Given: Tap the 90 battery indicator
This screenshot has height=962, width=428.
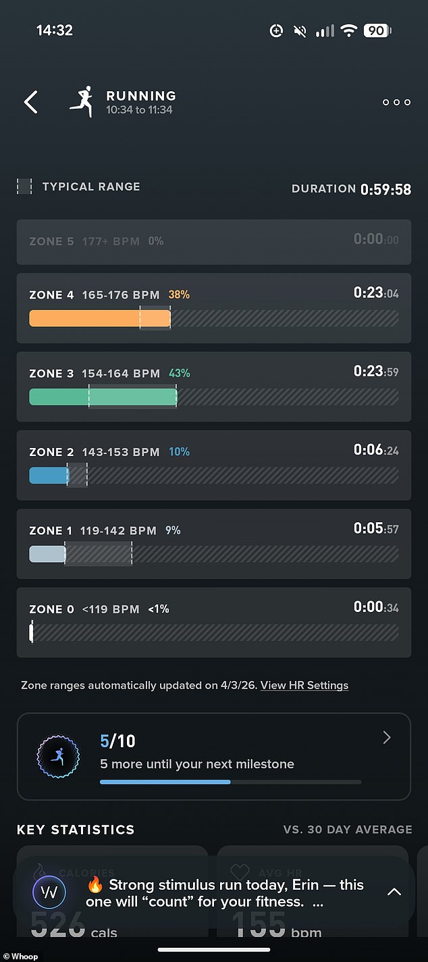Looking at the screenshot, I should tap(377, 30).
